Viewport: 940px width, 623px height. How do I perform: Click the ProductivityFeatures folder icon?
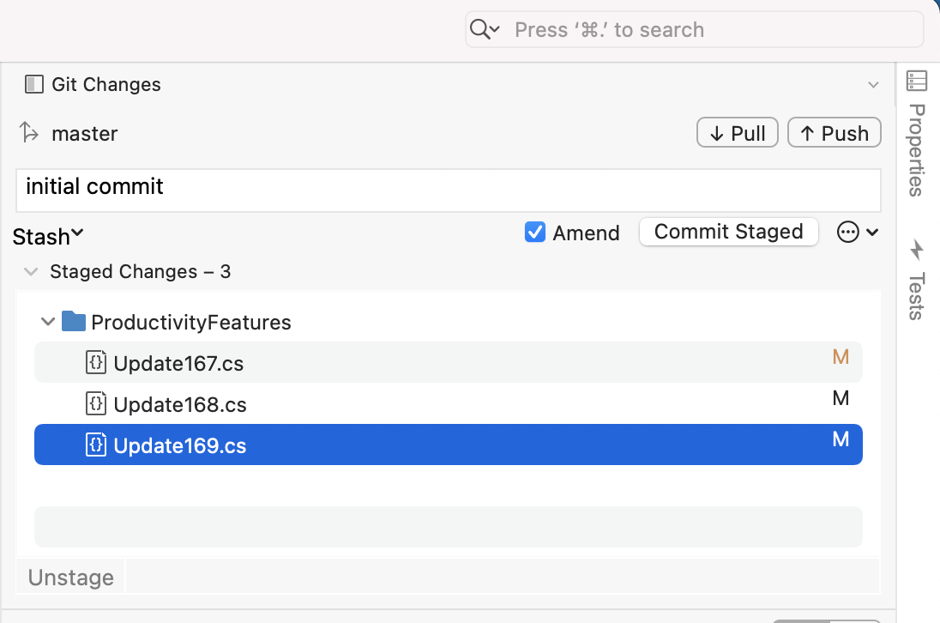pos(74,322)
